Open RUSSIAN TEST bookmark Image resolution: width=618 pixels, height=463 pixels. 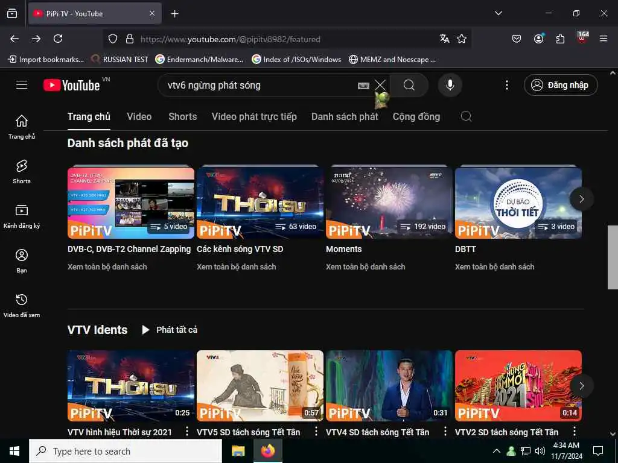coord(120,60)
